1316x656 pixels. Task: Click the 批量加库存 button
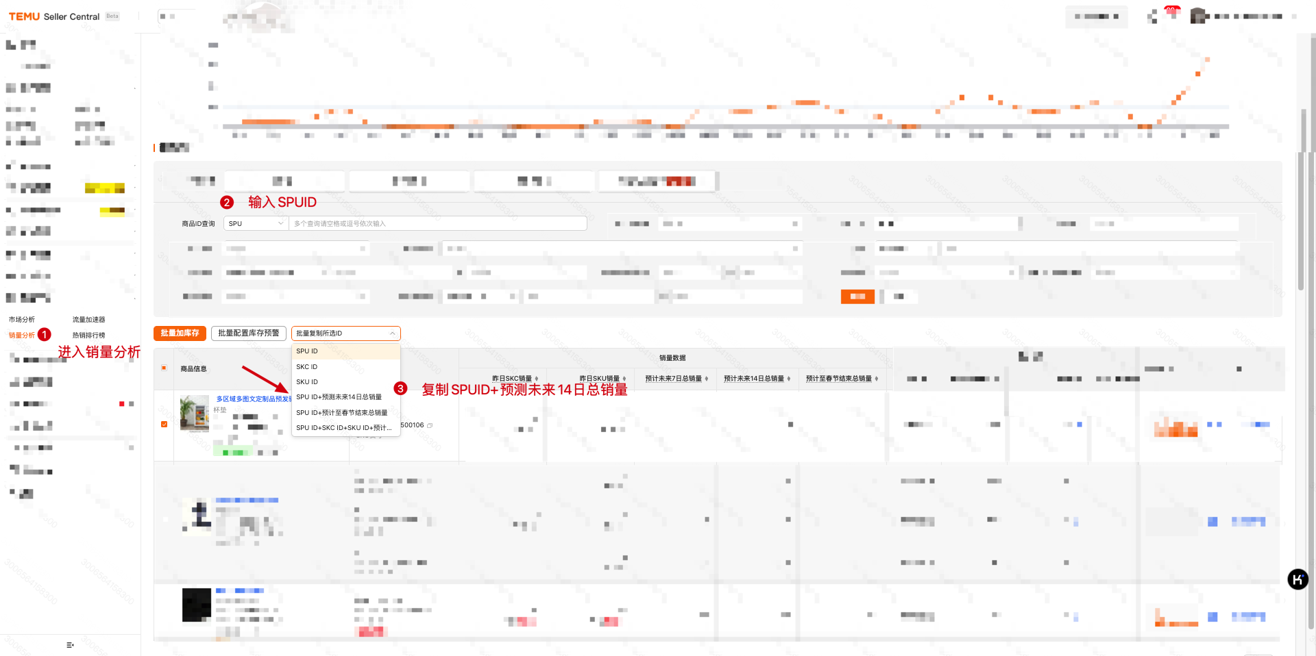180,333
